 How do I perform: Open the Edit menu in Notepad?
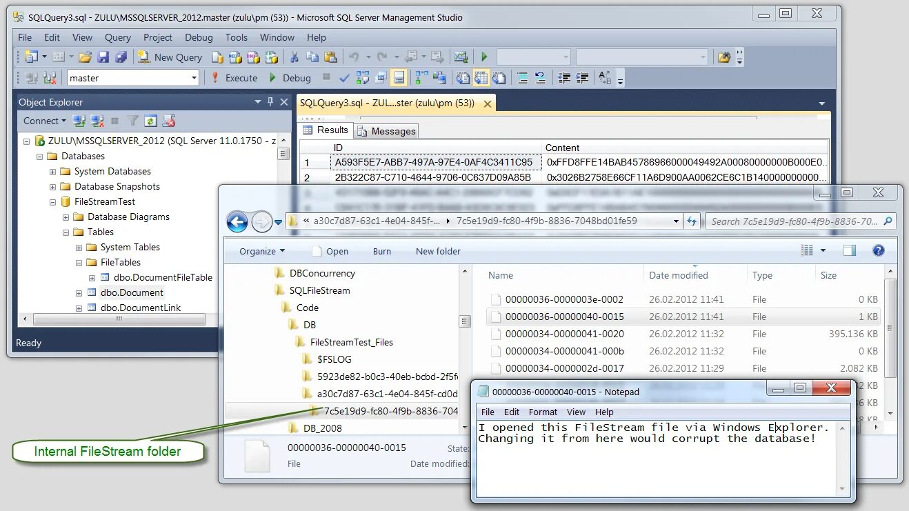pos(512,412)
